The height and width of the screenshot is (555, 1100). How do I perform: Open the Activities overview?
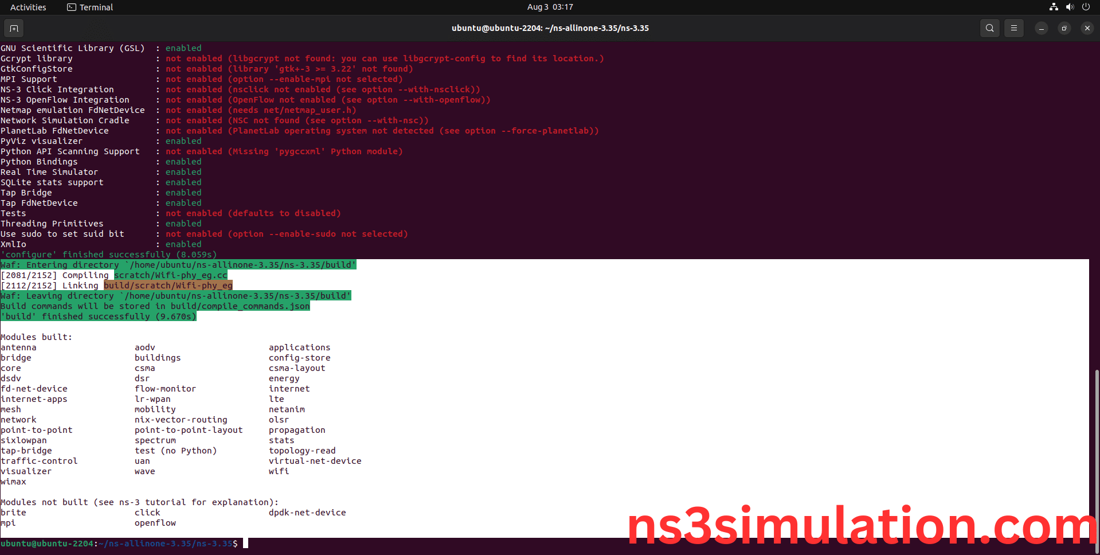coord(28,7)
